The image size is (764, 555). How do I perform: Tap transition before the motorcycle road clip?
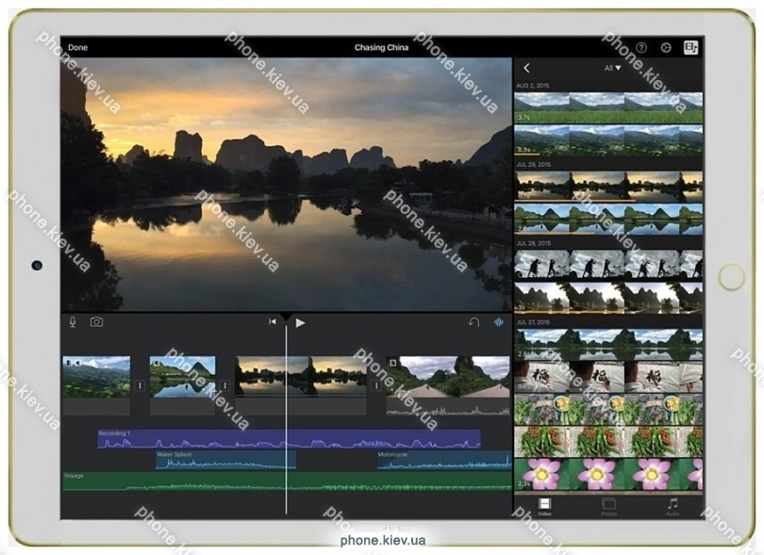pos(376,384)
